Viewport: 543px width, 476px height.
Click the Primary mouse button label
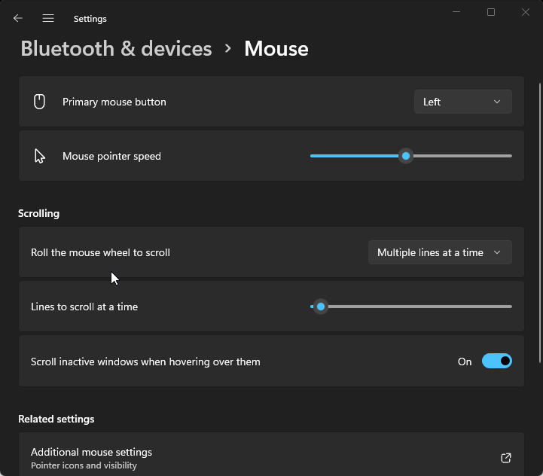tap(114, 102)
